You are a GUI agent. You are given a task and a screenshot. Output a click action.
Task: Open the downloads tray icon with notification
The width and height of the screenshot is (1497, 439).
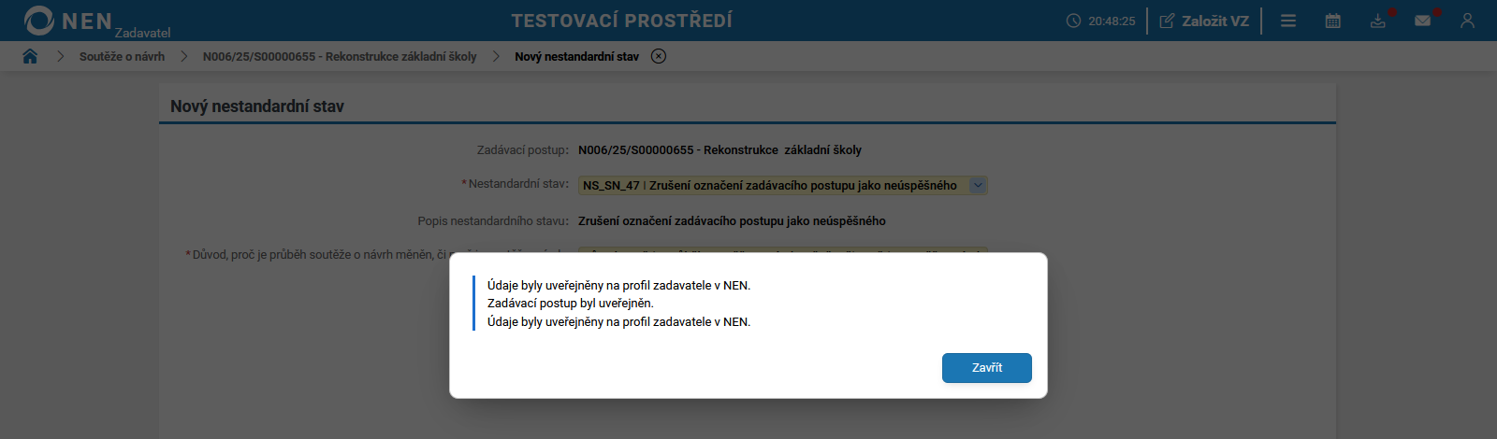pos(1378,21)
